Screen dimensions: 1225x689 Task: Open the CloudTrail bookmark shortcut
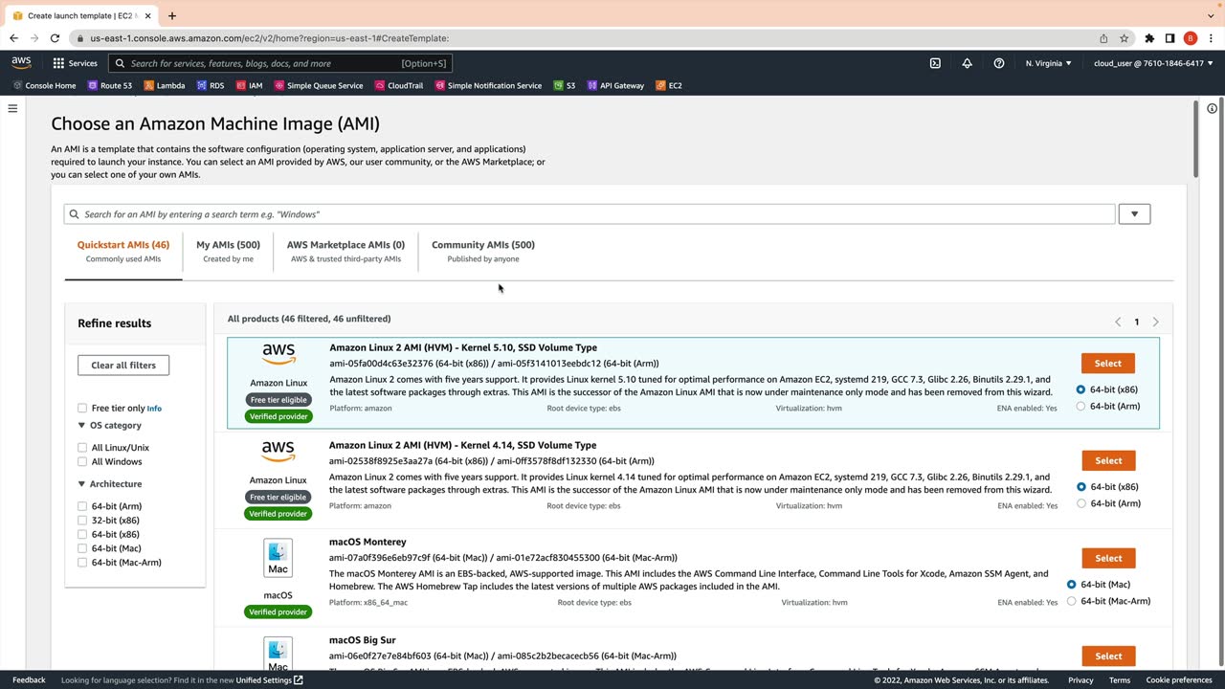[x=399, y=85]
